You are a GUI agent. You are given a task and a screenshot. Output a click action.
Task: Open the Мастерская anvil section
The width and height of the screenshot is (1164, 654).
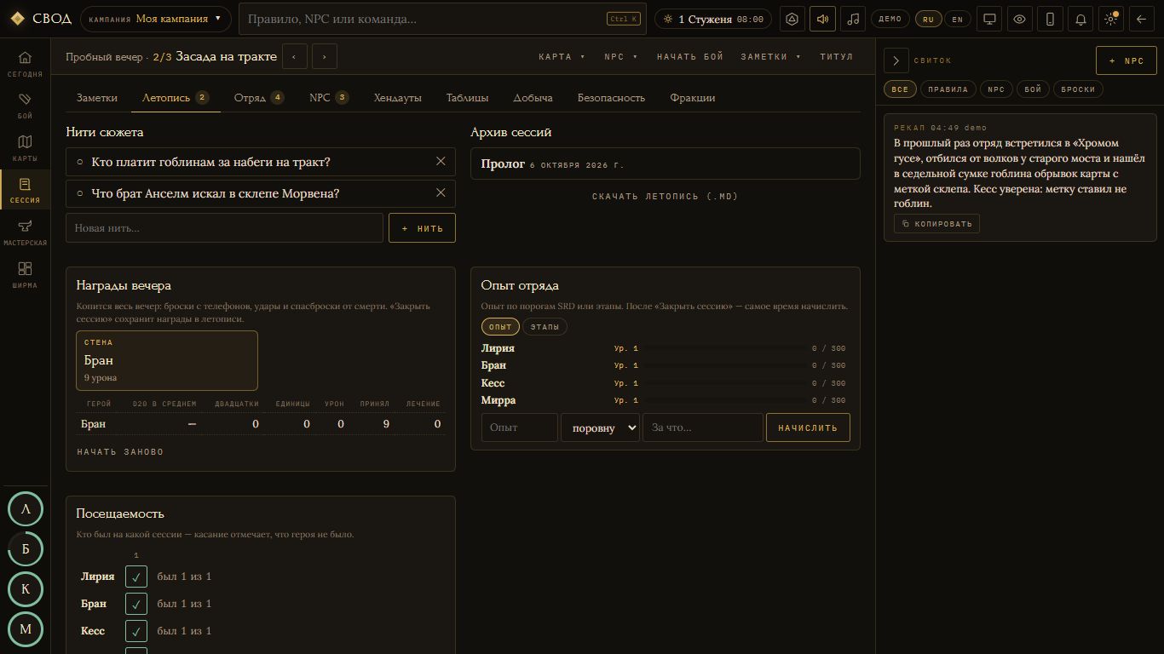[25, 233]
